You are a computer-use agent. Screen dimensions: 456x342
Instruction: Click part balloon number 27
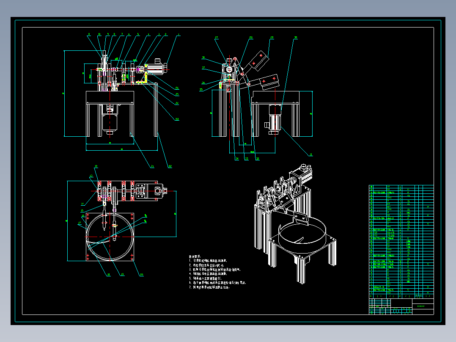[x=217, y=38]
